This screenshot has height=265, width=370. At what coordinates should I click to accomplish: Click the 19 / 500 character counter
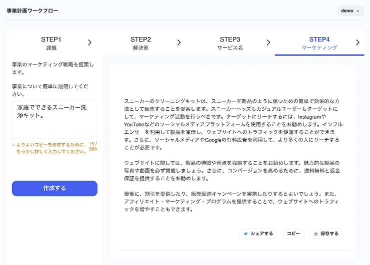pos(93,147)
